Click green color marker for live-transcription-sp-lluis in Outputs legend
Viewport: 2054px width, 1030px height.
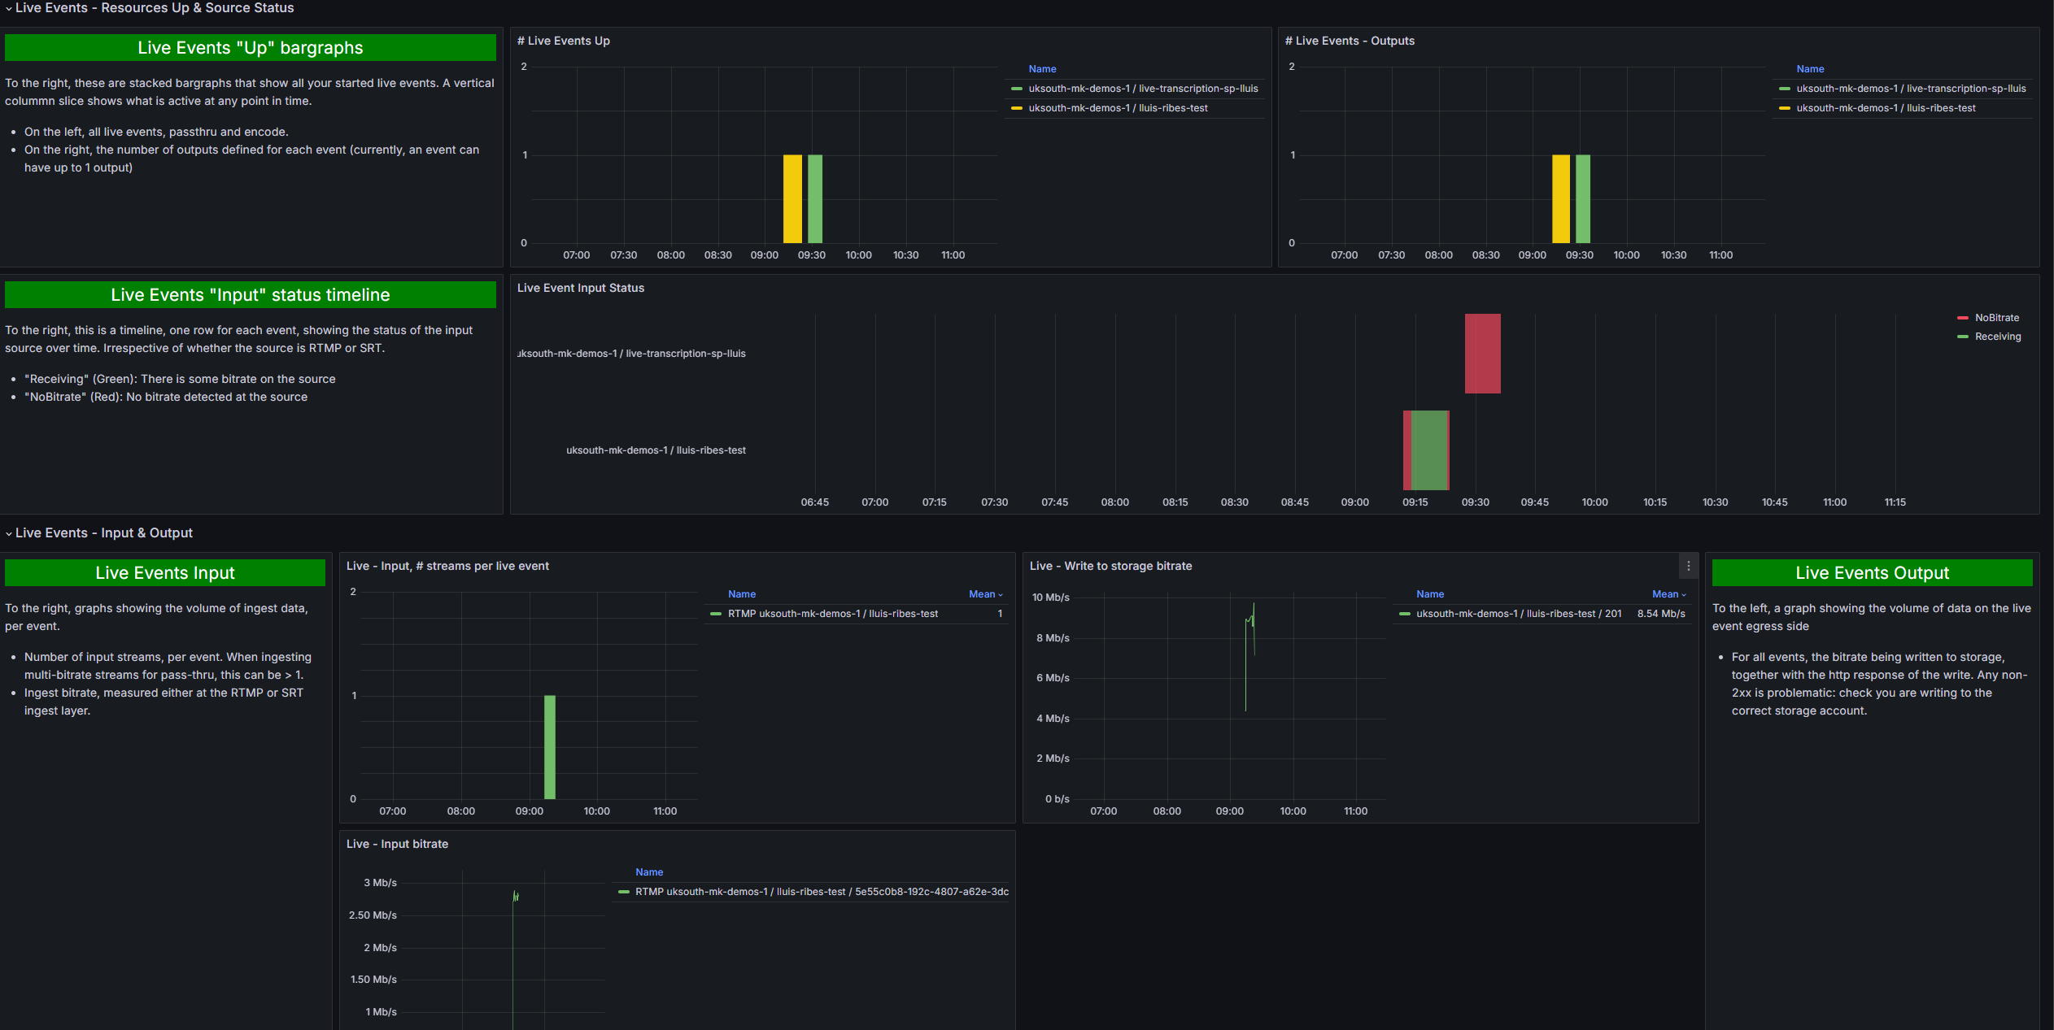[1784, 89]
